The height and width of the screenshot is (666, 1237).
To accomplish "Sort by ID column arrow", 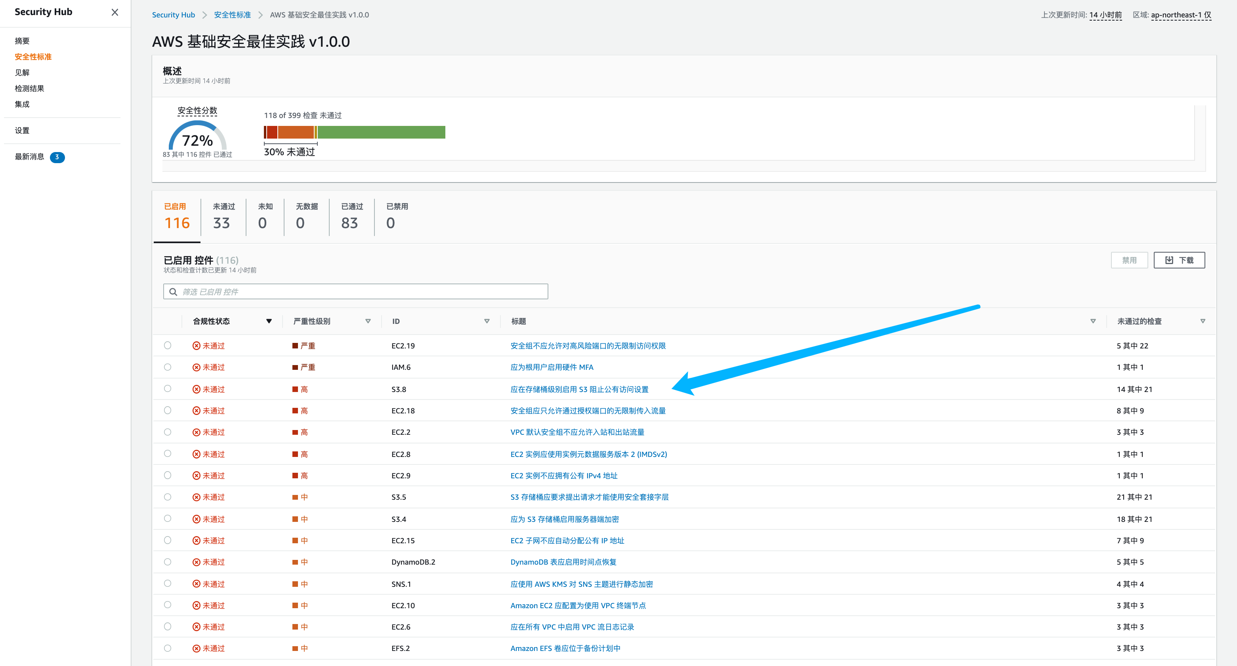I will click(487, 321).
